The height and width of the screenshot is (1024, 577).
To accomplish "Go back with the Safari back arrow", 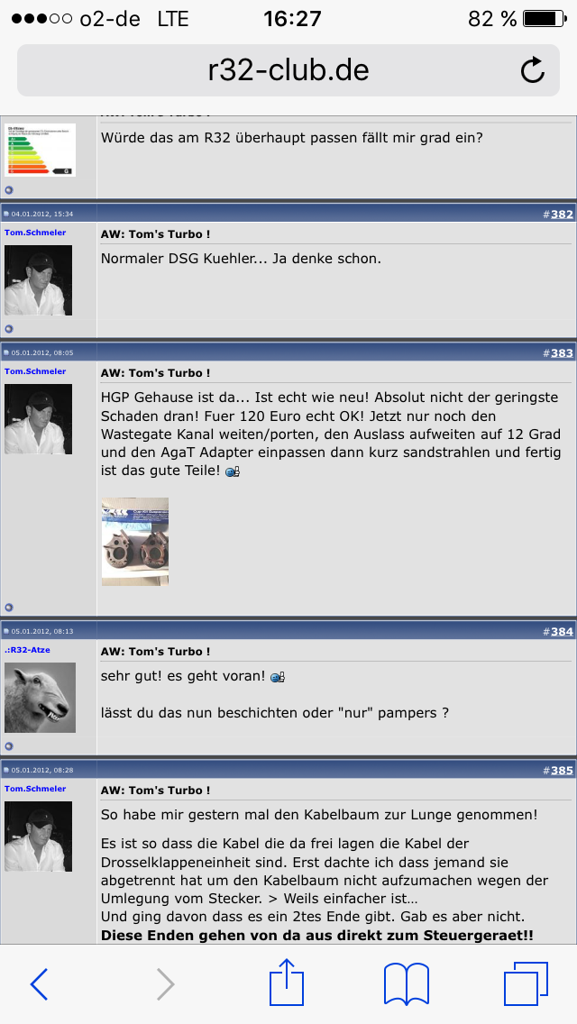I will [x=39, y=983].
